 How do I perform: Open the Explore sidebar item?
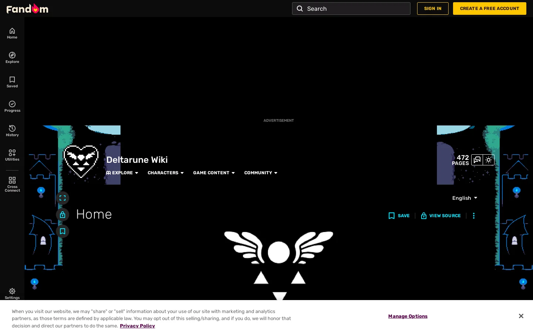pyautogui.click(x=12, y=58)
